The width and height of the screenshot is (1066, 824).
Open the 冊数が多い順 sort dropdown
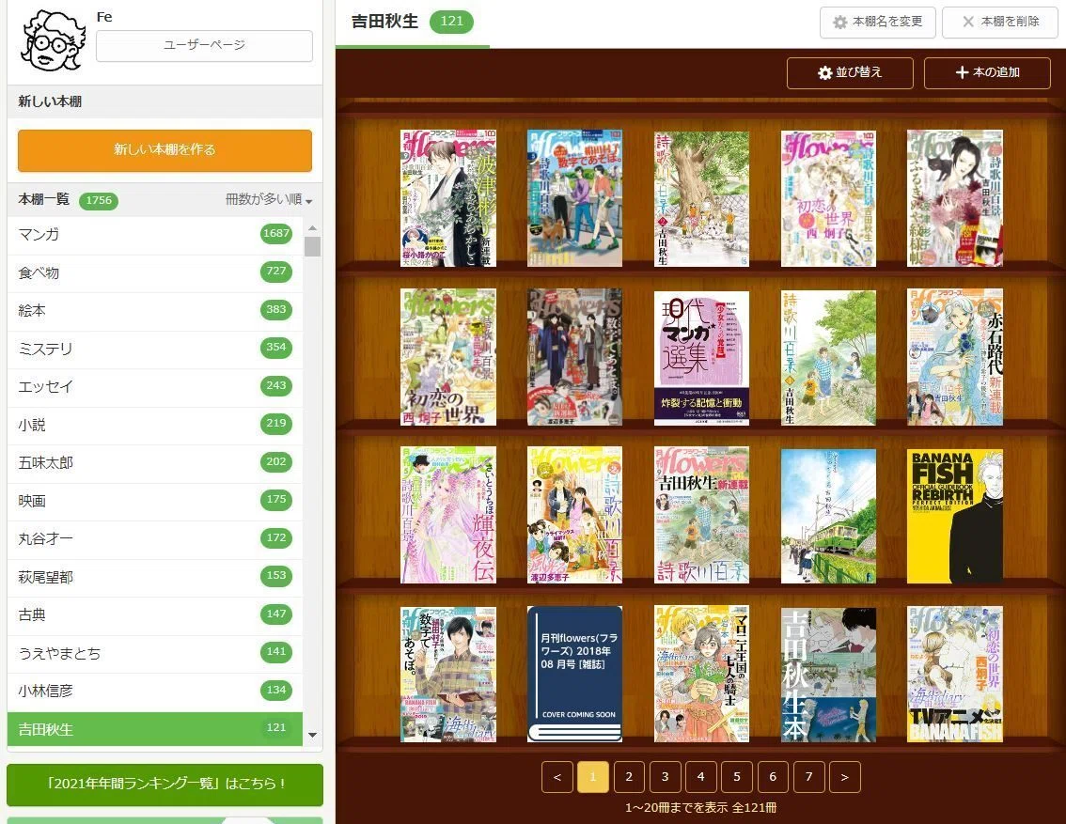pyautogui.click(x=269, y=200)
